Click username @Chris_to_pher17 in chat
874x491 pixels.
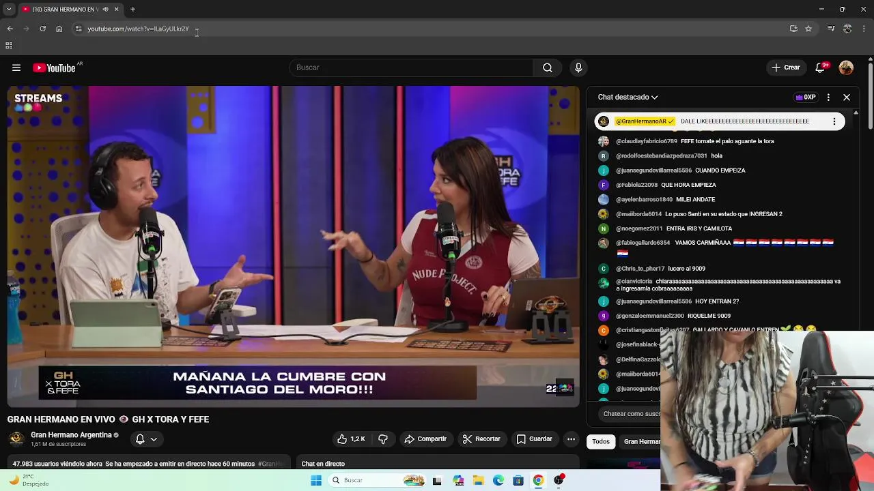(x=640, y=269)
